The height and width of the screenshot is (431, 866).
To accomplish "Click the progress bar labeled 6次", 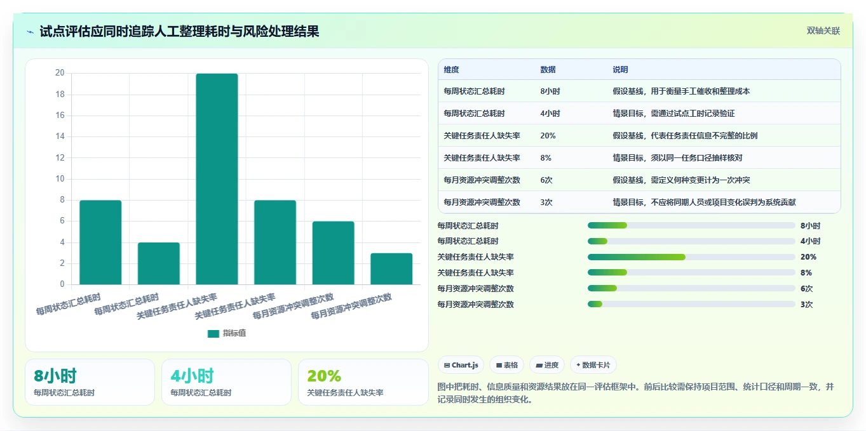I will [x=691, y=288].
